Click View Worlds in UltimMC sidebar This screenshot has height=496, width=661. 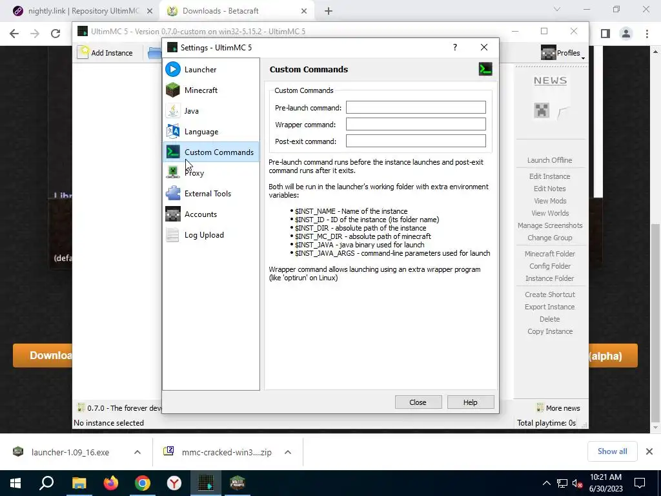click(550, 213)
